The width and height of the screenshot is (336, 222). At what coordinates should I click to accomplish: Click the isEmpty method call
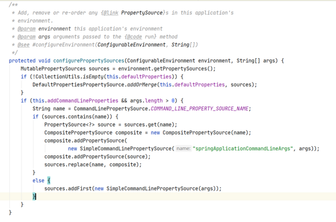[x=93, y=76]
